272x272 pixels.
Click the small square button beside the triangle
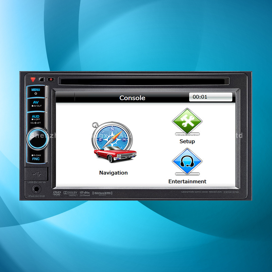coord(41,80)
